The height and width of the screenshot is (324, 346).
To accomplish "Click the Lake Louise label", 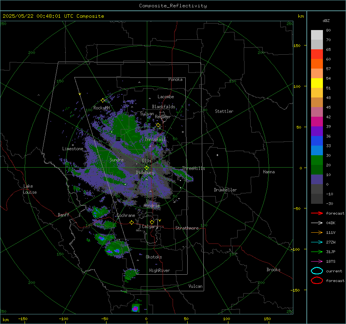I will pyautogui.click(x=30, y=189).
